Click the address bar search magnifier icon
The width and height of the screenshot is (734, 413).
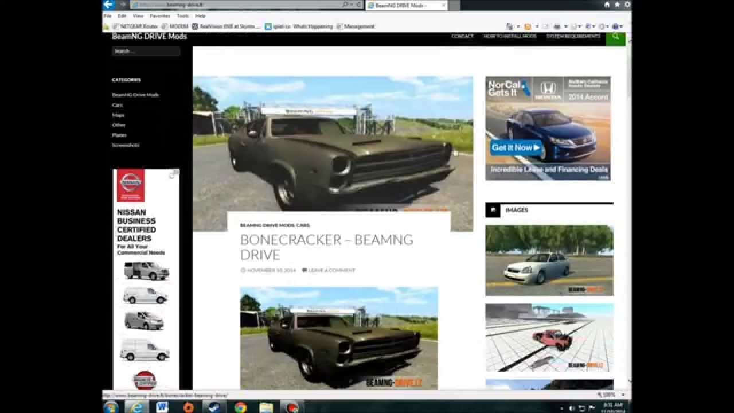click(x=345, y=5)
